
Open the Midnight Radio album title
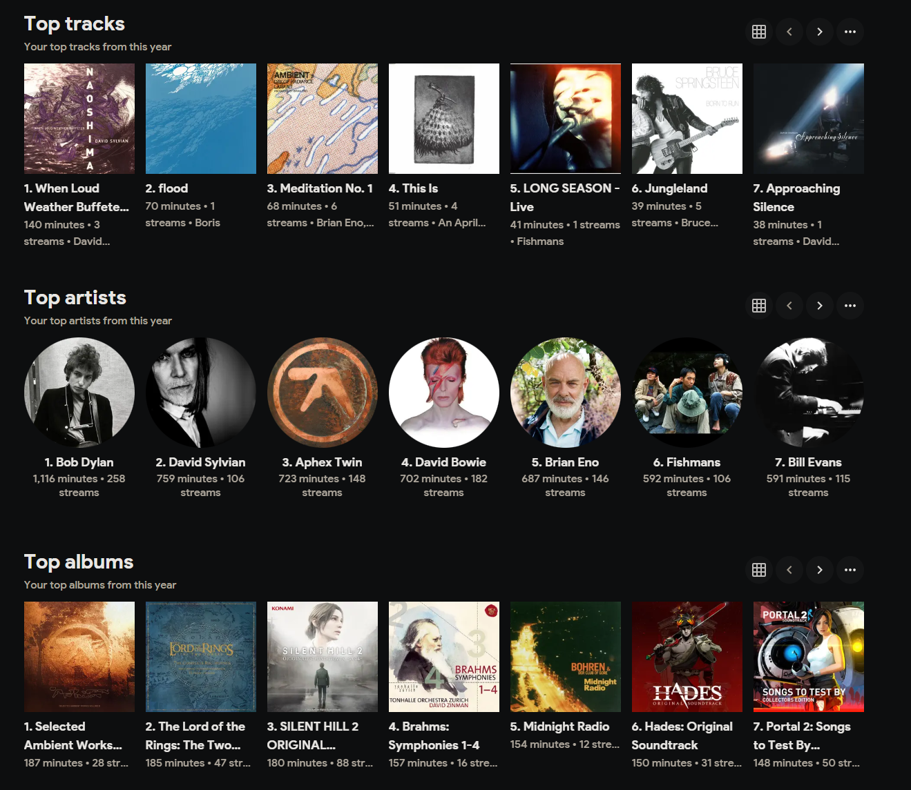click(x=559, y=727)
